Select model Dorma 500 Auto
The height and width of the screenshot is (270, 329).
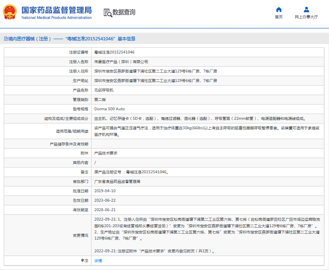tap(110, 109)
